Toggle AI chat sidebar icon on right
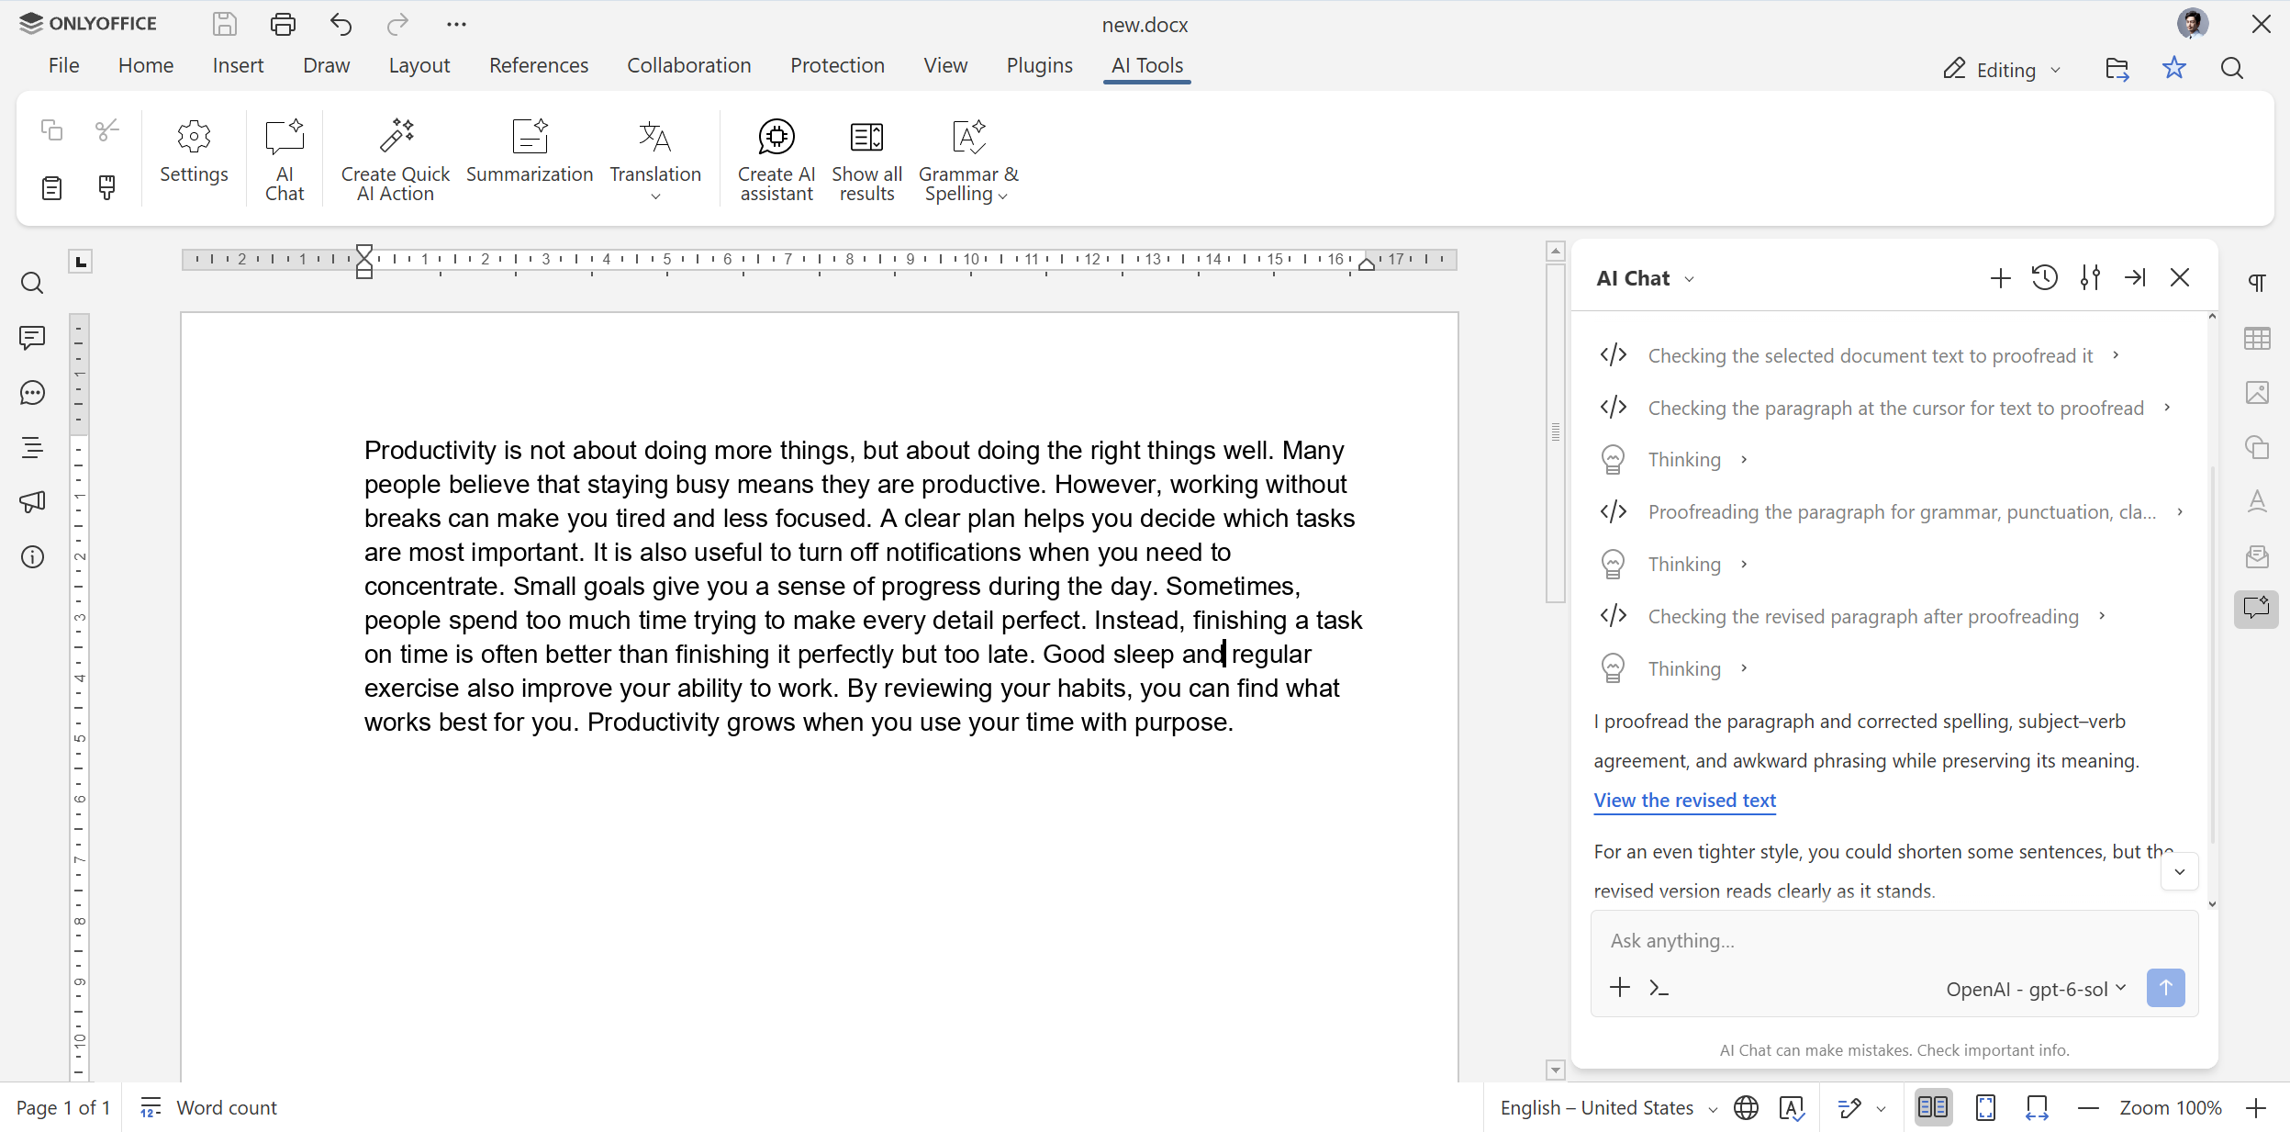Screen dimensions: 2290x1132 point(2256,609)
